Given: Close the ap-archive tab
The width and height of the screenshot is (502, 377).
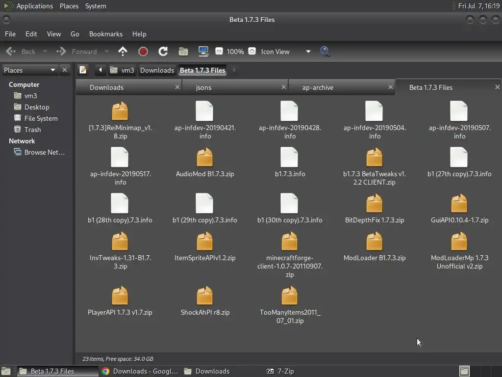Looking at the screenshot, I should click(x=391, y=87).
